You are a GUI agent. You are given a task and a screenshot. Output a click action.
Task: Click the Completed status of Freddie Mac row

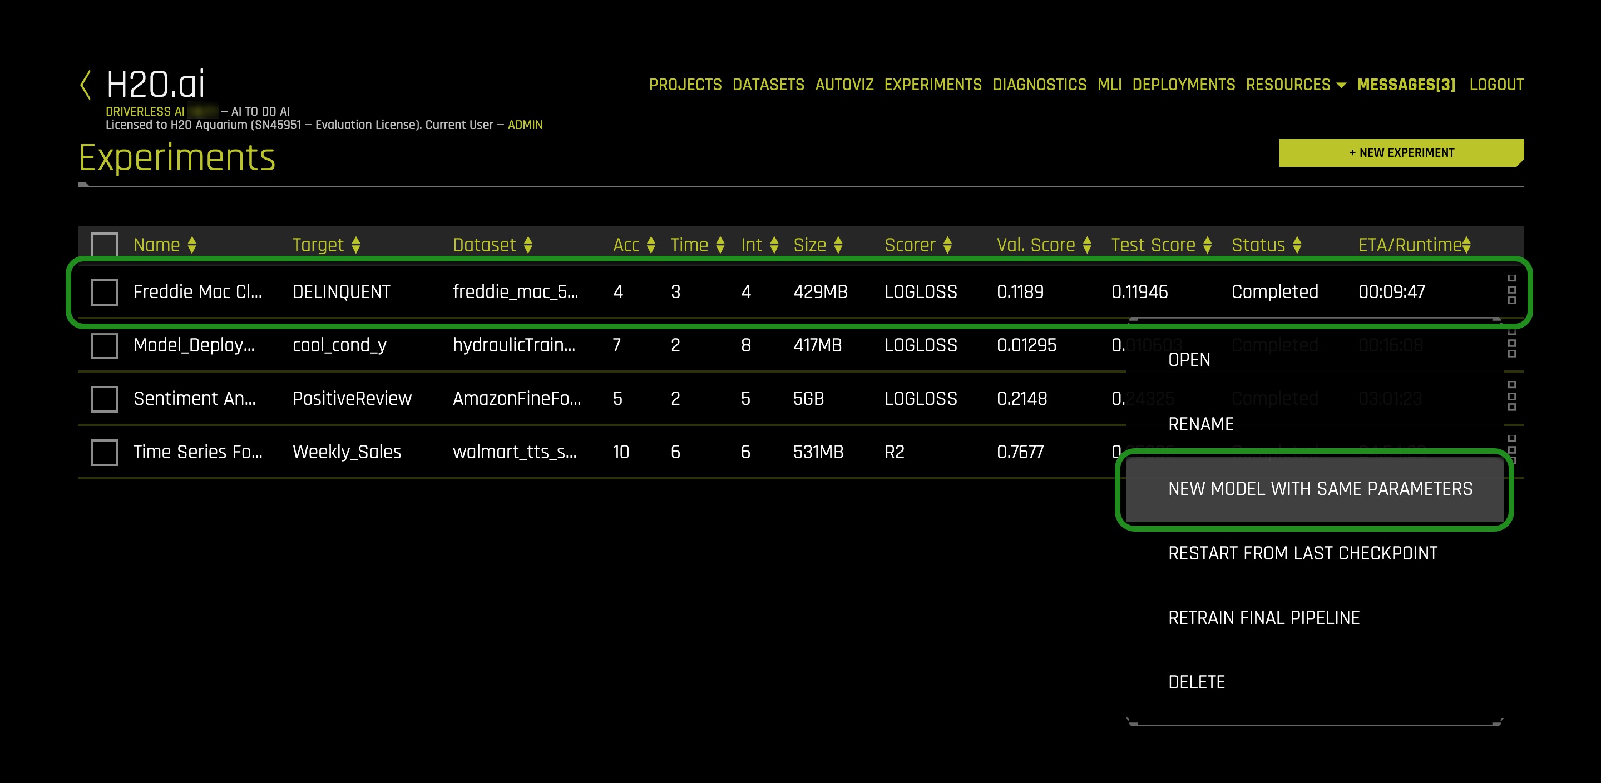tap(1274, 292)
